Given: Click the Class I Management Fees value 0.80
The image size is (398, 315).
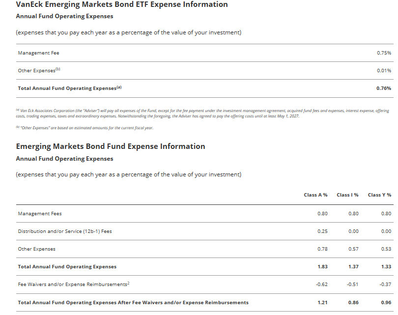Looking at the screenshot, I should pyautogui.click(x=353, y=214).
